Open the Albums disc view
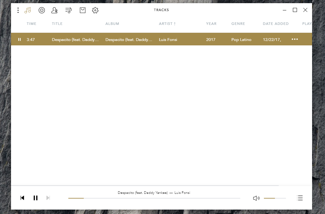The height and width of the screenshot is (214, 325). (x=42, y=10)
